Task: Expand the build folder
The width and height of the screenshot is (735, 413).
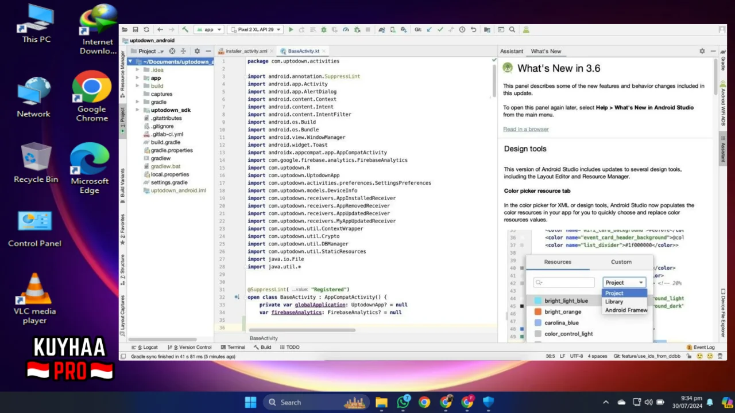Action: [x=138, y=86]
